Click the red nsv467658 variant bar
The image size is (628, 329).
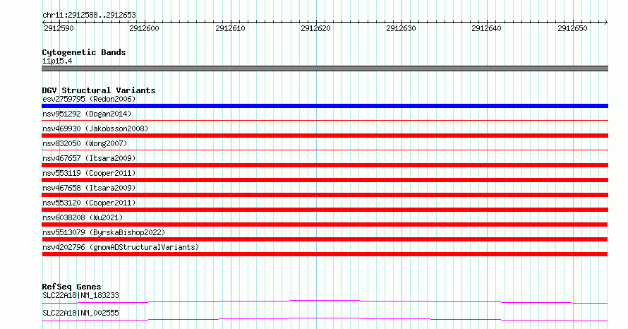pos(325,195)
